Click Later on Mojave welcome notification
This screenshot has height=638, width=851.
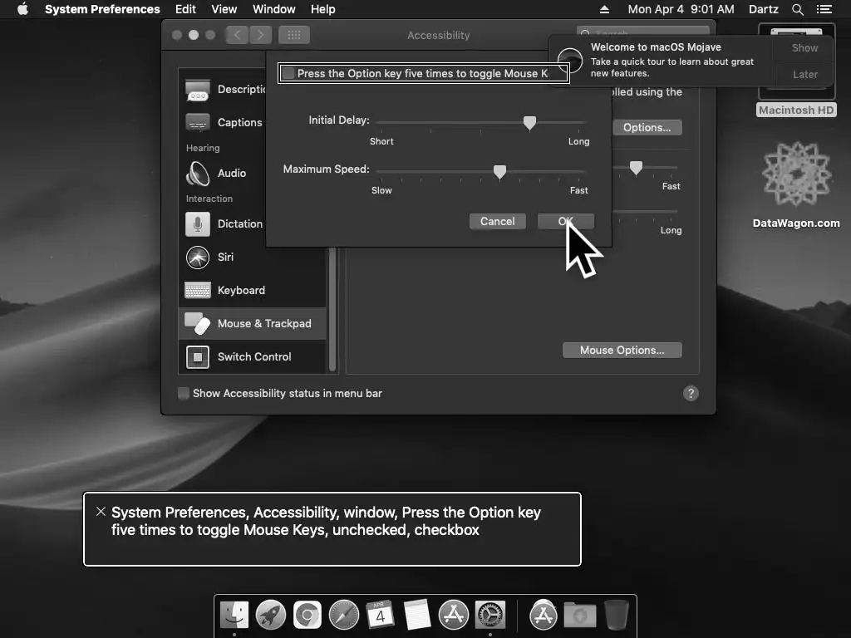click(804, 74)
